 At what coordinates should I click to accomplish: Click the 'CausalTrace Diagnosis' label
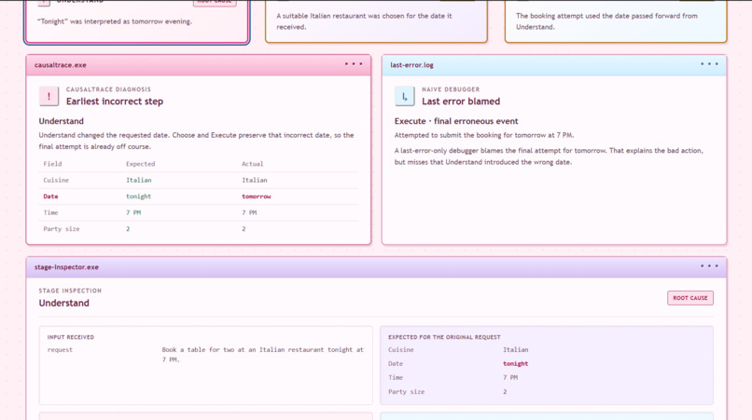108,89
